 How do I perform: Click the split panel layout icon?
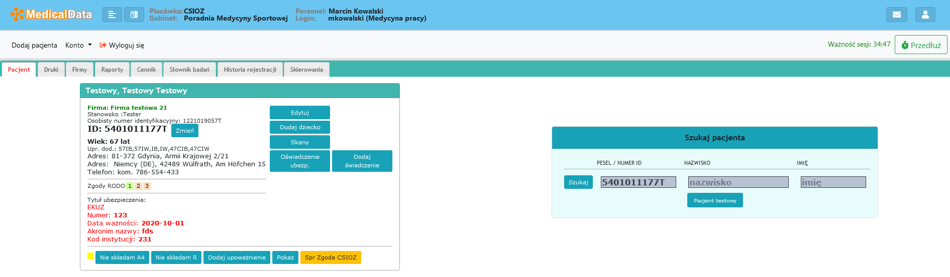click(134, 15)
